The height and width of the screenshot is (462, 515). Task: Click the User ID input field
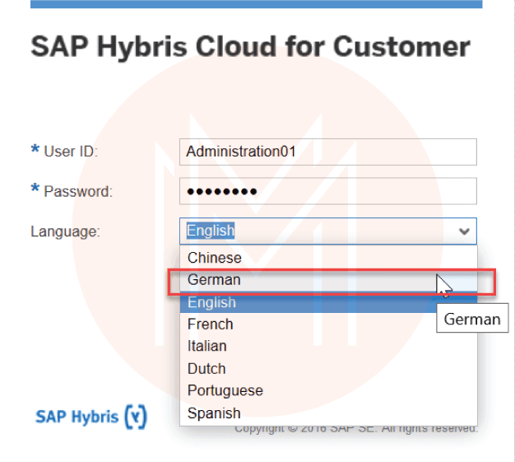pyautogui.click(x=327, y=152)
